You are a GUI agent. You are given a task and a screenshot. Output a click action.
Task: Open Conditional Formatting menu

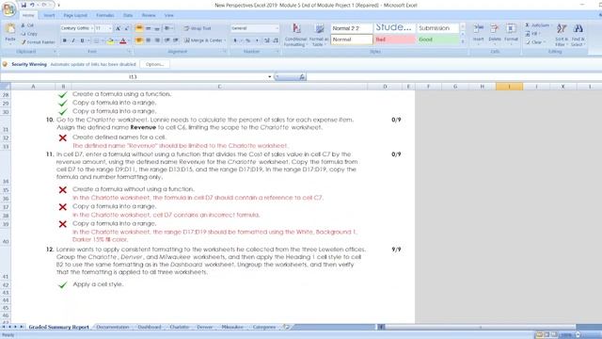click(295, 35)
